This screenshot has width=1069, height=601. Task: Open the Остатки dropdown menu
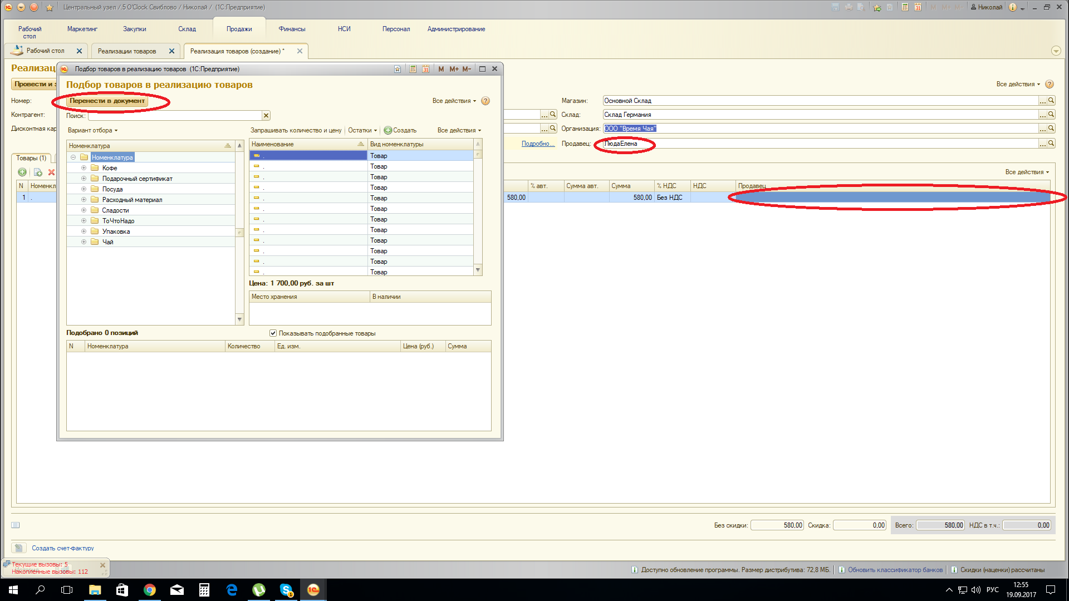click(x=362, y=130)
